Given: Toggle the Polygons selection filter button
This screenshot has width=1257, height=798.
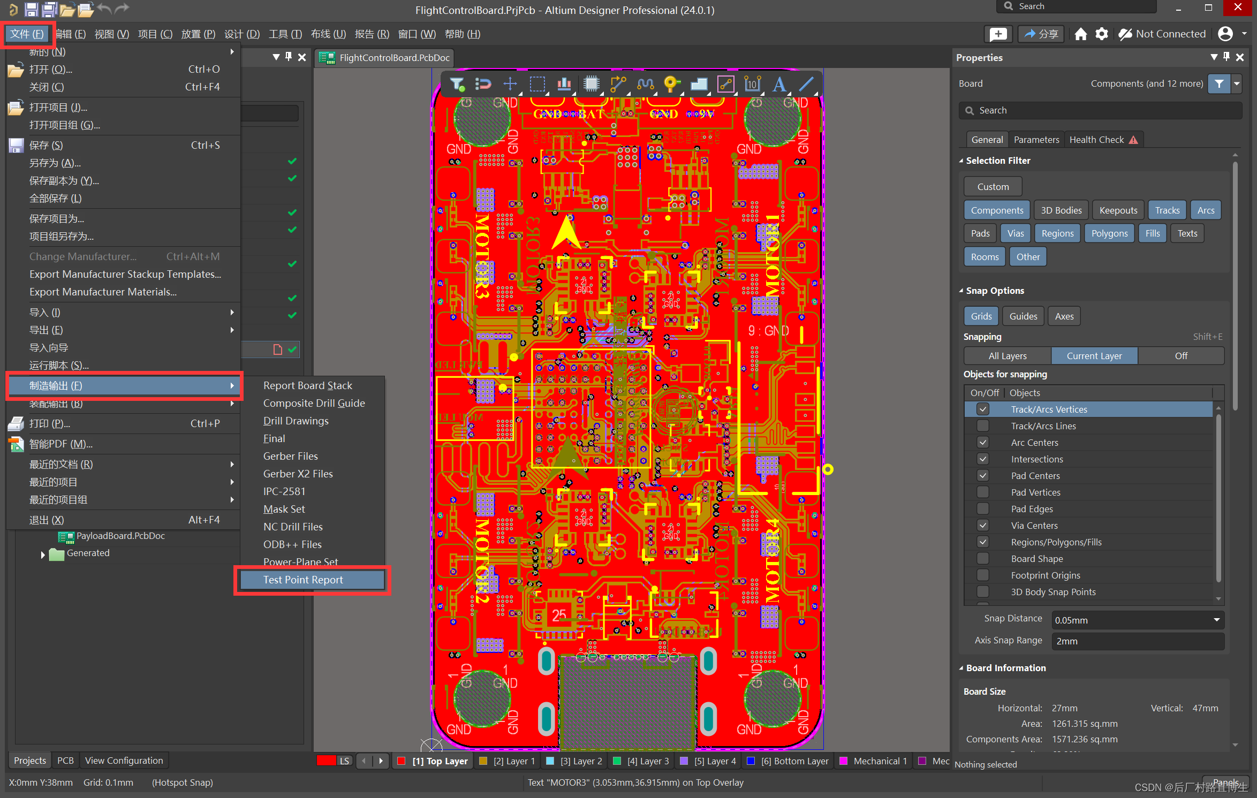Looking at the screenshot, I should pyautogui.click(x=1109, y=233).
